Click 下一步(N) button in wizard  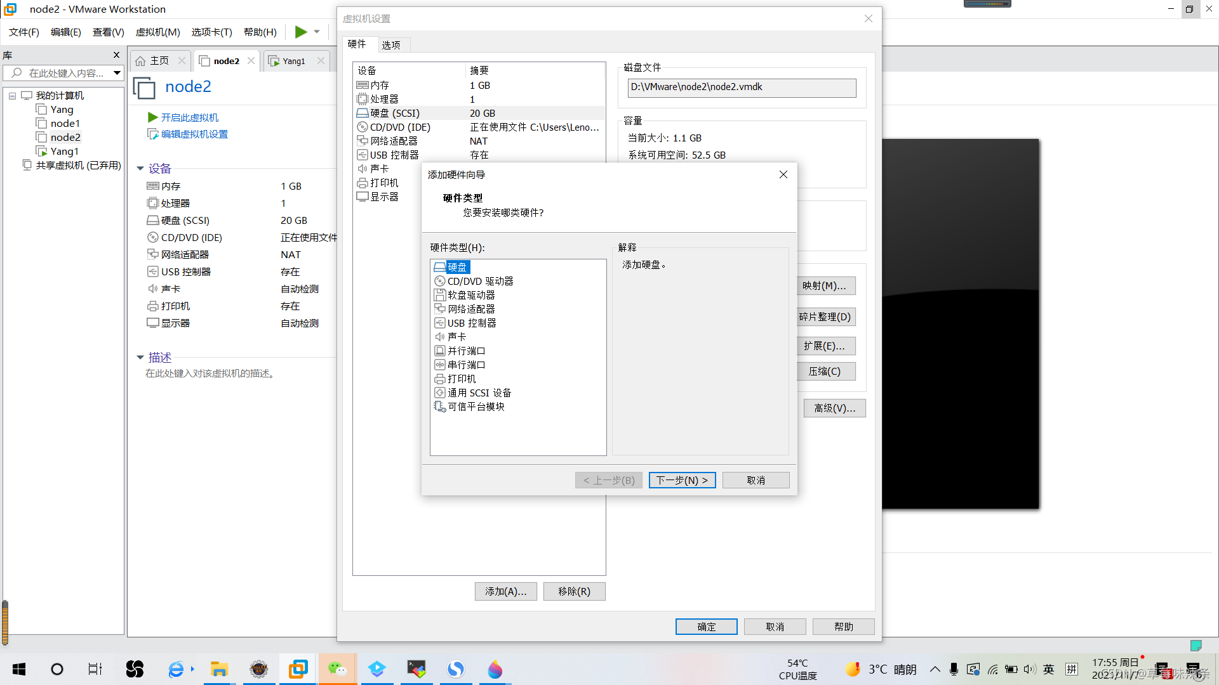point(682,480)
